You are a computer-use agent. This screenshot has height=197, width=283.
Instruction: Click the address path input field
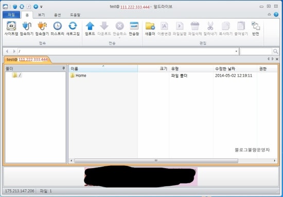[127, 51]
